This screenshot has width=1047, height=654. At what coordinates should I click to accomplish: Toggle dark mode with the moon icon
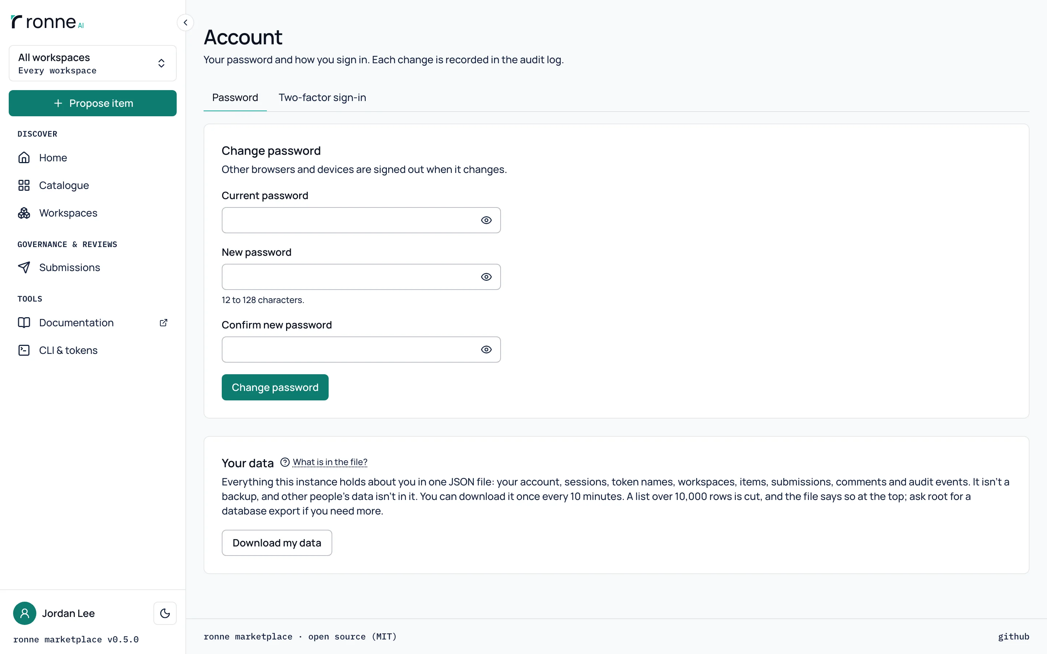pyautogui.click(x=165, y=613)
